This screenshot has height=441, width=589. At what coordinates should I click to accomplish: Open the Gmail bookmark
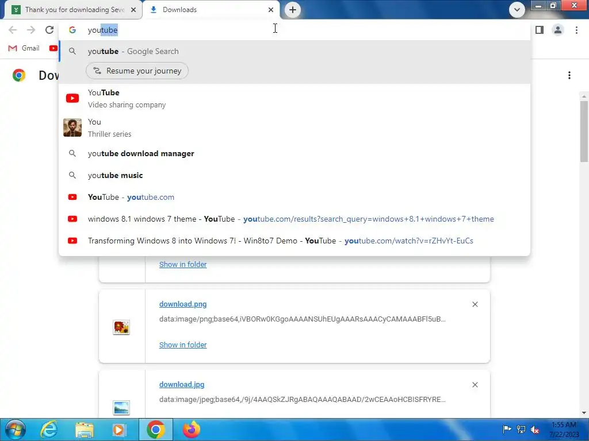pyautogui.click(x=24, y=48)
